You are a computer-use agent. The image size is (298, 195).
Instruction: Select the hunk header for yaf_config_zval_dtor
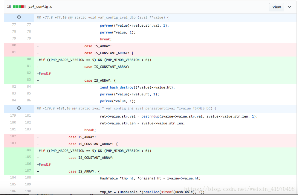click(103, 18)
